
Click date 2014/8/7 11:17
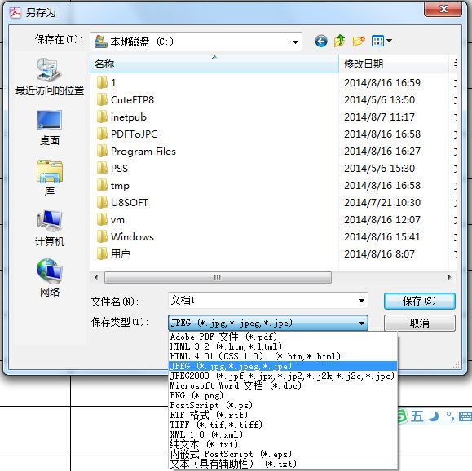click(379, 117)
